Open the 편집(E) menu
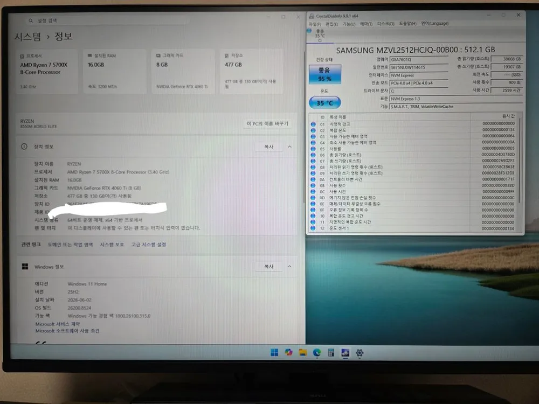Image resolution: width=539 pixels, height=404 pixels. 331,24
